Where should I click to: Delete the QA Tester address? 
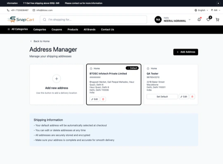[192, 96]
